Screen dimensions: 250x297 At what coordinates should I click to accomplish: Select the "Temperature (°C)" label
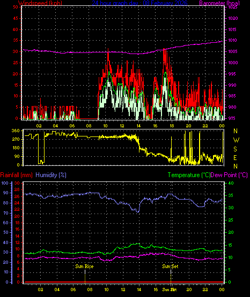189,175
